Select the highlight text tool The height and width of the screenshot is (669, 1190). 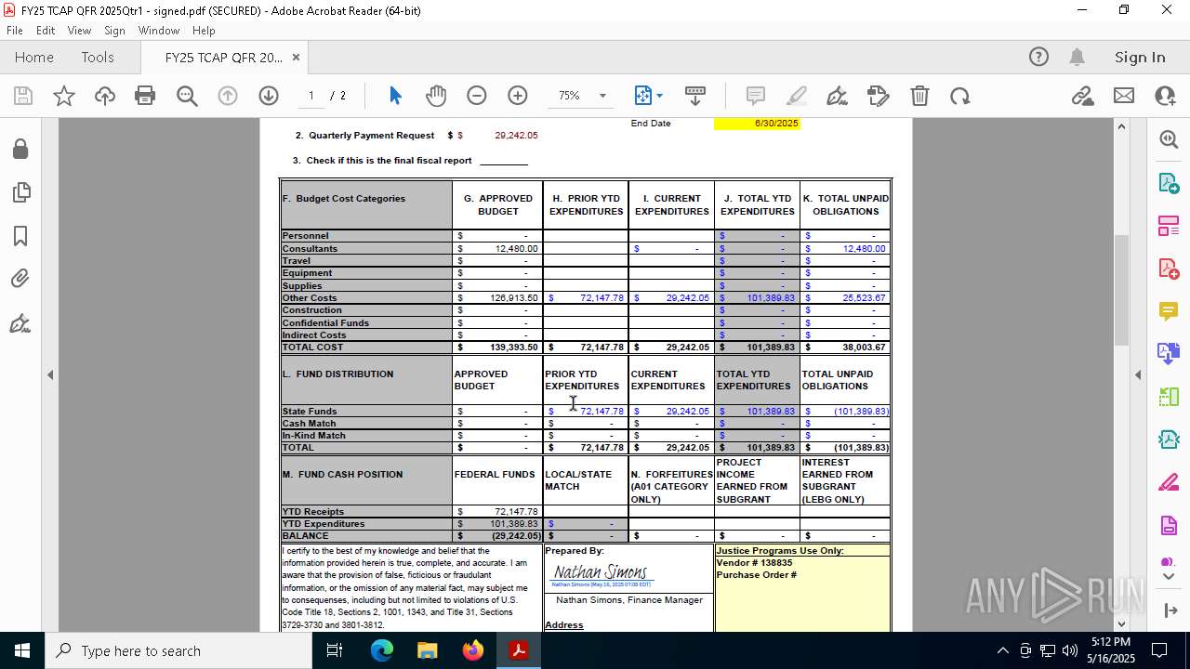click(797, 96)
